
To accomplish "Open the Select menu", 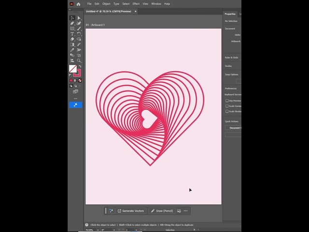I will tap(126, 4).
